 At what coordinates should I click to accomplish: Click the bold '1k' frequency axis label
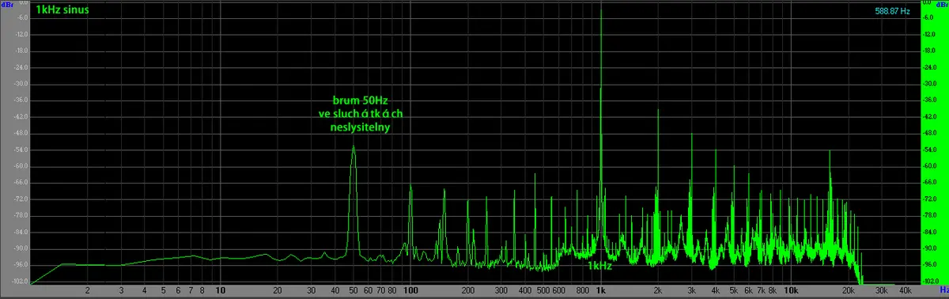click(x=601, y=290)
